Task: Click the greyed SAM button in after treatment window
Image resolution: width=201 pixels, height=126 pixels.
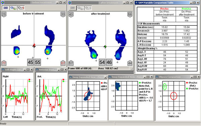Action: [72, 8]
